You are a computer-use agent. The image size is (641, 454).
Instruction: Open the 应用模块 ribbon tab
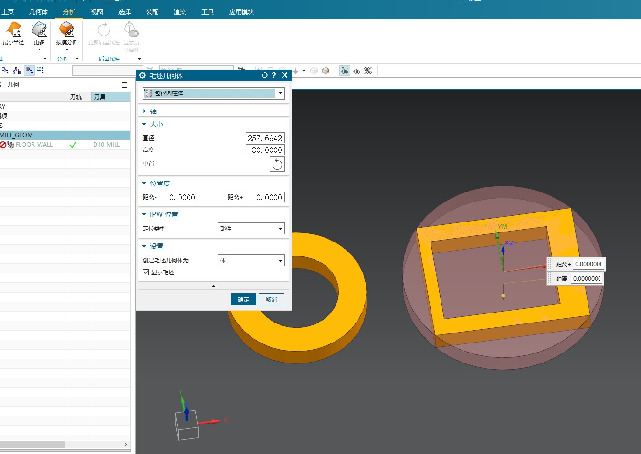[x=242, y=12]
